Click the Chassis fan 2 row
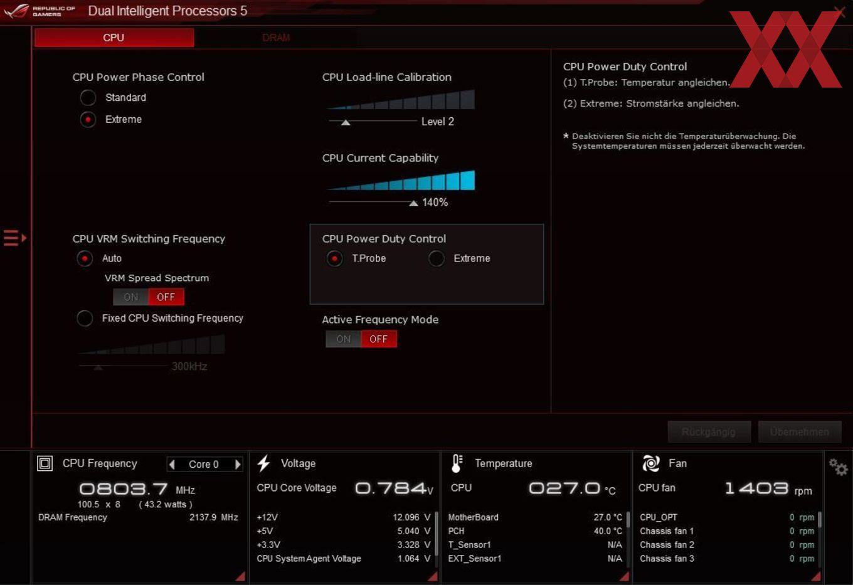 point(727,545)
